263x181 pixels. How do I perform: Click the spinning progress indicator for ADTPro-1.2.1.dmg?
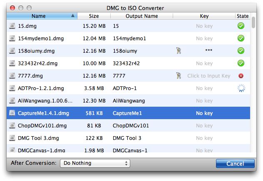tap(241, 88)
